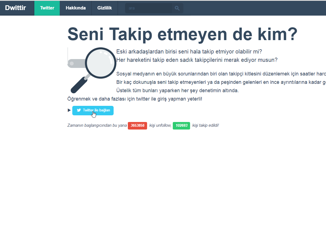Viewport: 326px width, 227px height.
Task: Click text 'kişi unfollow,'
Action: 160,125
